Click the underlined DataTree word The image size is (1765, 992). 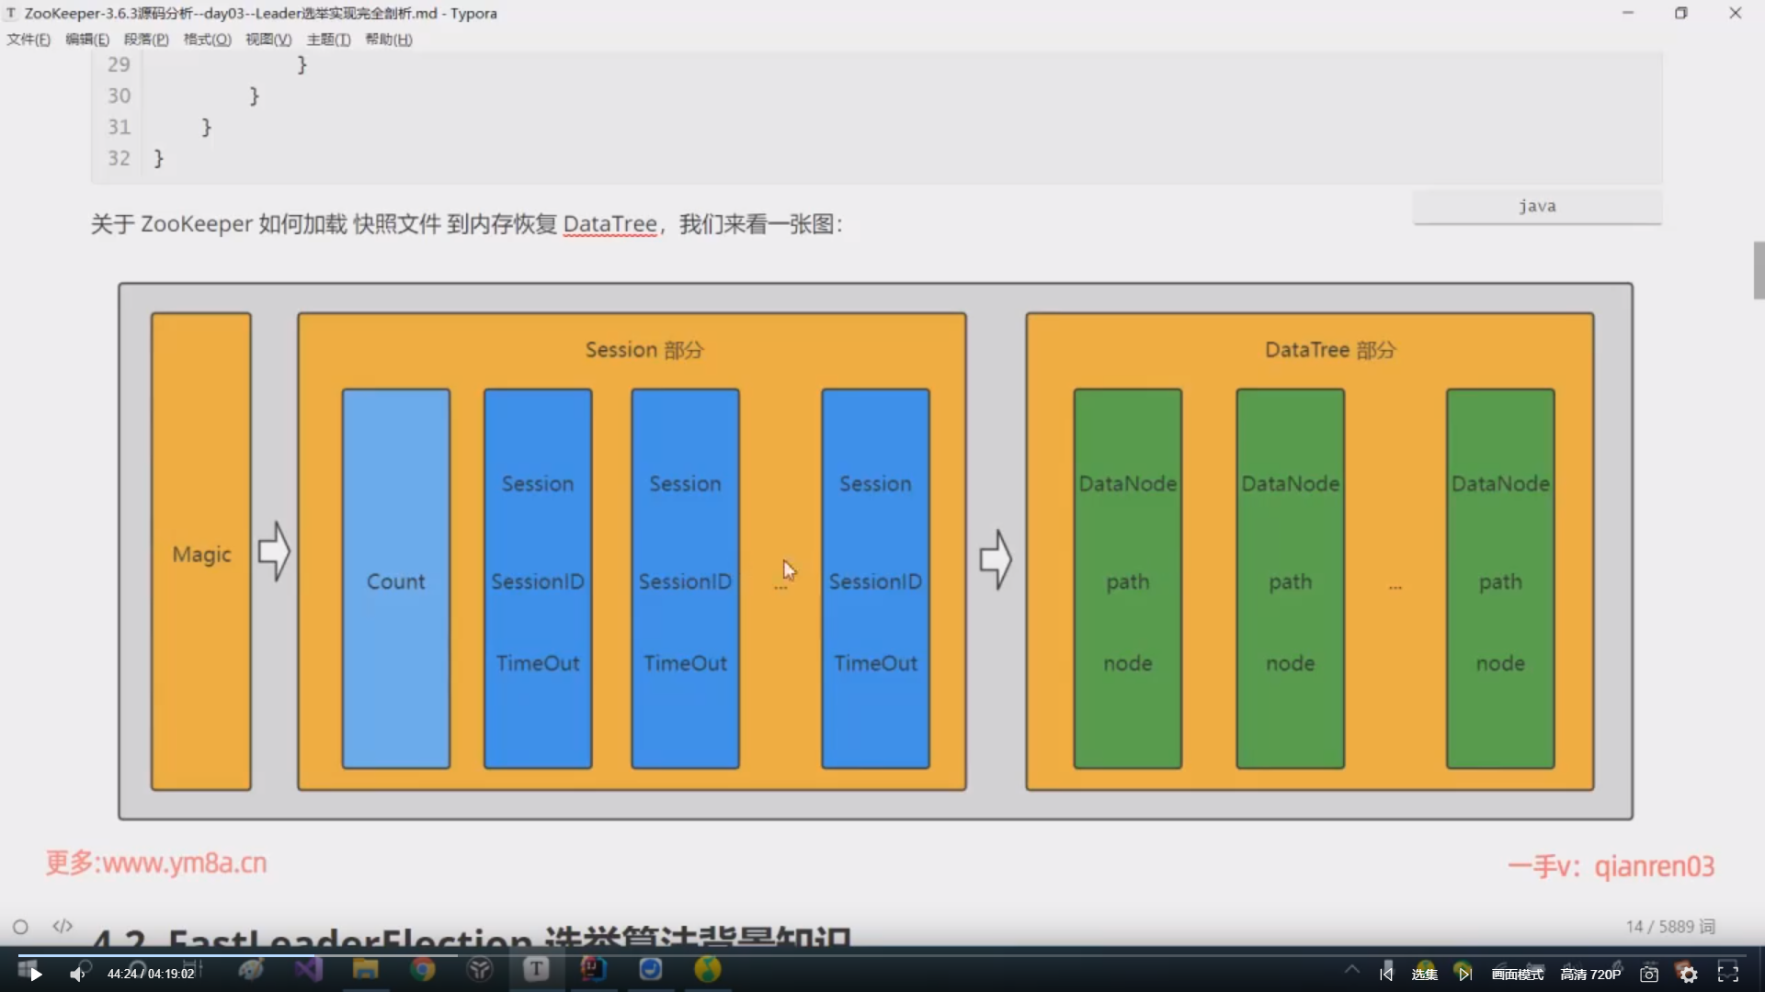pos(609,224)
